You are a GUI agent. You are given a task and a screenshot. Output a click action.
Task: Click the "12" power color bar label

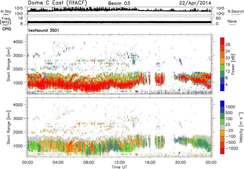tap(228, 71)
